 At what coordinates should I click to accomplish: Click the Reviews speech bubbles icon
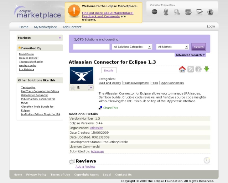point(72,161)
